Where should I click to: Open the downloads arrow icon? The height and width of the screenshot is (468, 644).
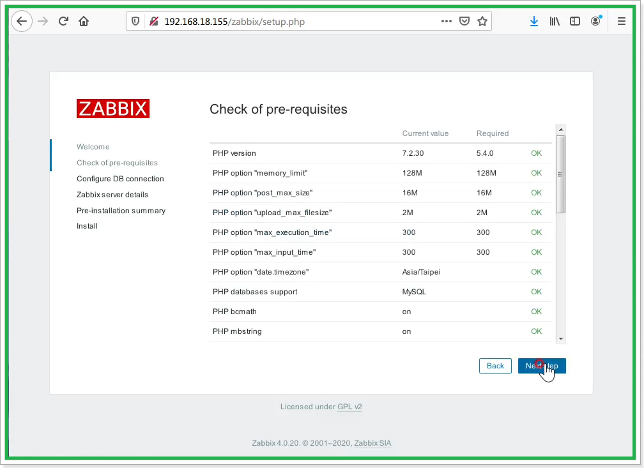coord(534,21)
